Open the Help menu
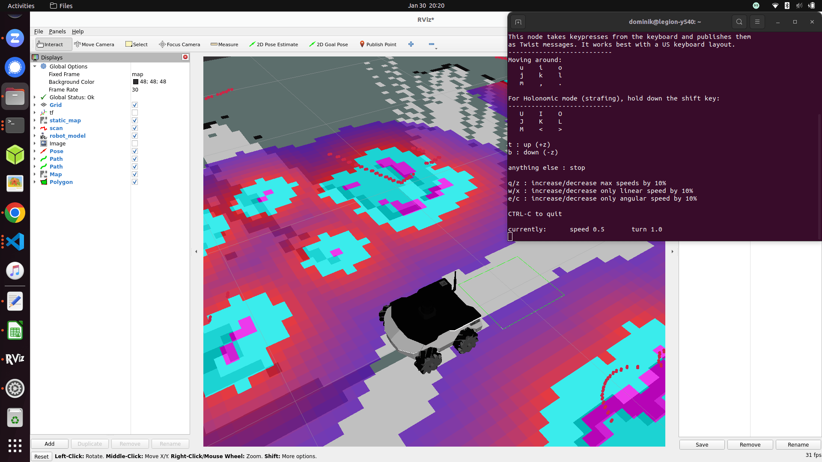The width and height of the screenshot is (822, 462). (x=77, y=32)
